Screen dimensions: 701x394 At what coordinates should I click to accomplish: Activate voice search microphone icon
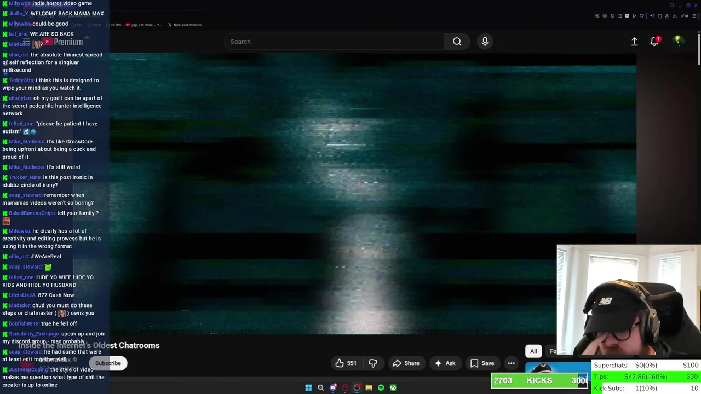pos(485,42)
